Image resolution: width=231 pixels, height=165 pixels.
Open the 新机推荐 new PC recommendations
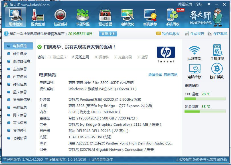(150, 17)
